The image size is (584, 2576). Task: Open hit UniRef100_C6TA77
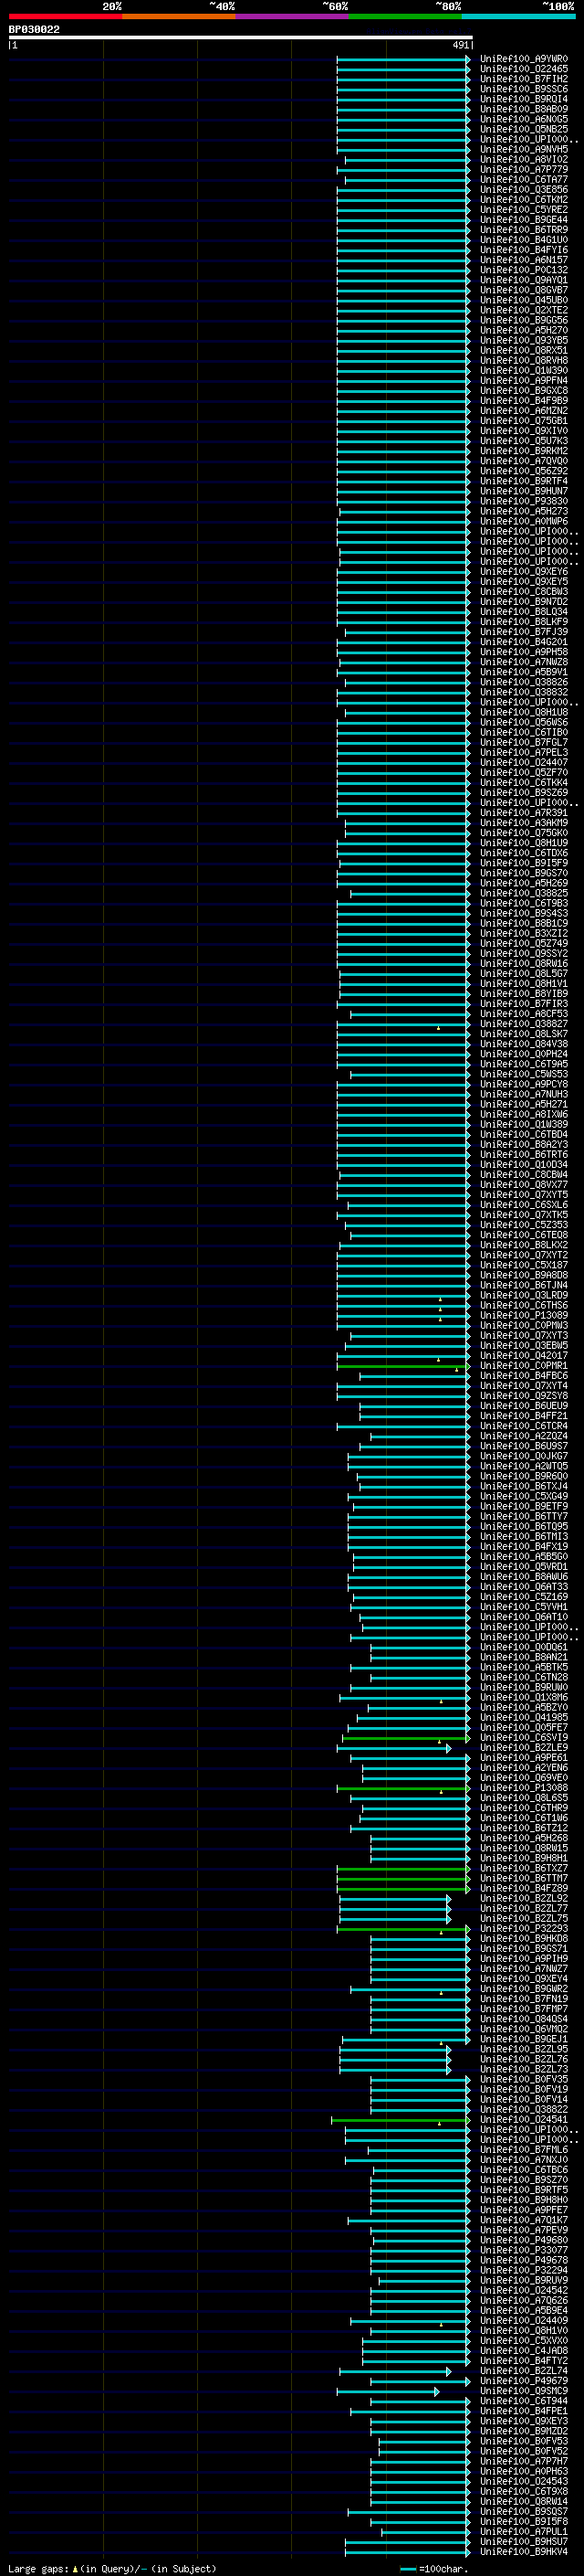pyautogui.click(x=524, y=180)
